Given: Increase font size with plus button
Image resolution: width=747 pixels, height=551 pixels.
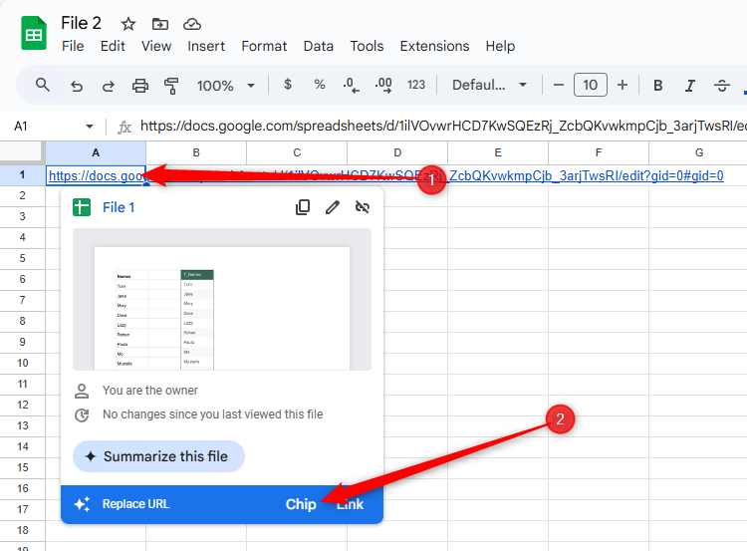Looking at the screenshot, I should point(622,86).
